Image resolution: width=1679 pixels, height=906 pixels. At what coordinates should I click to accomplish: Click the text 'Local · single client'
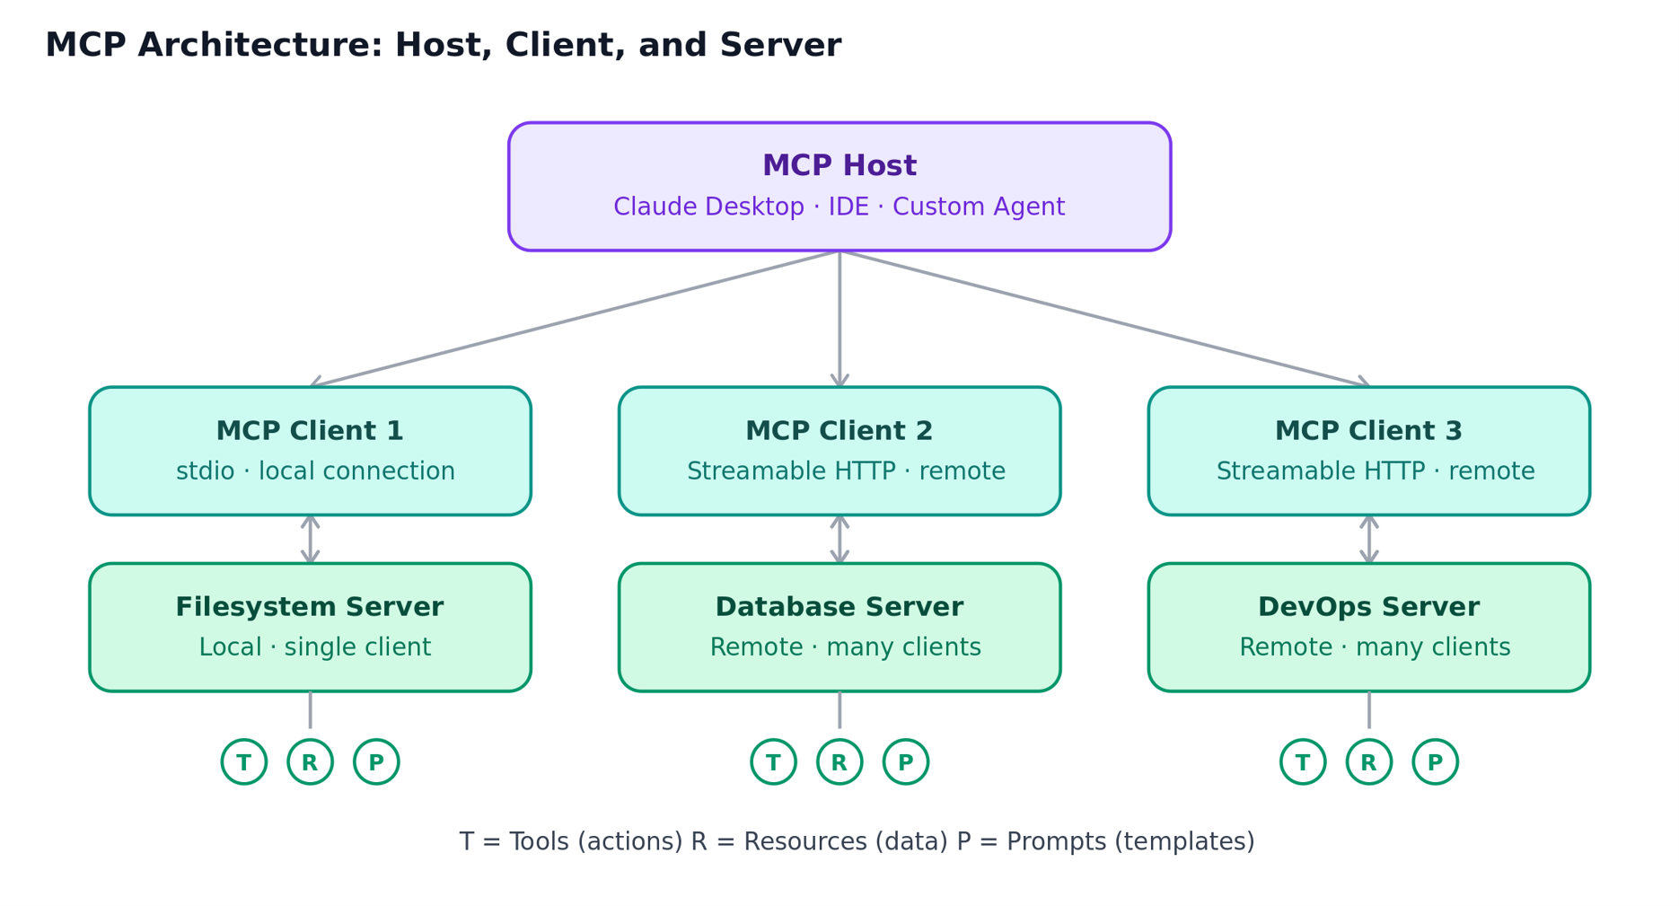[x=315, y=647]
